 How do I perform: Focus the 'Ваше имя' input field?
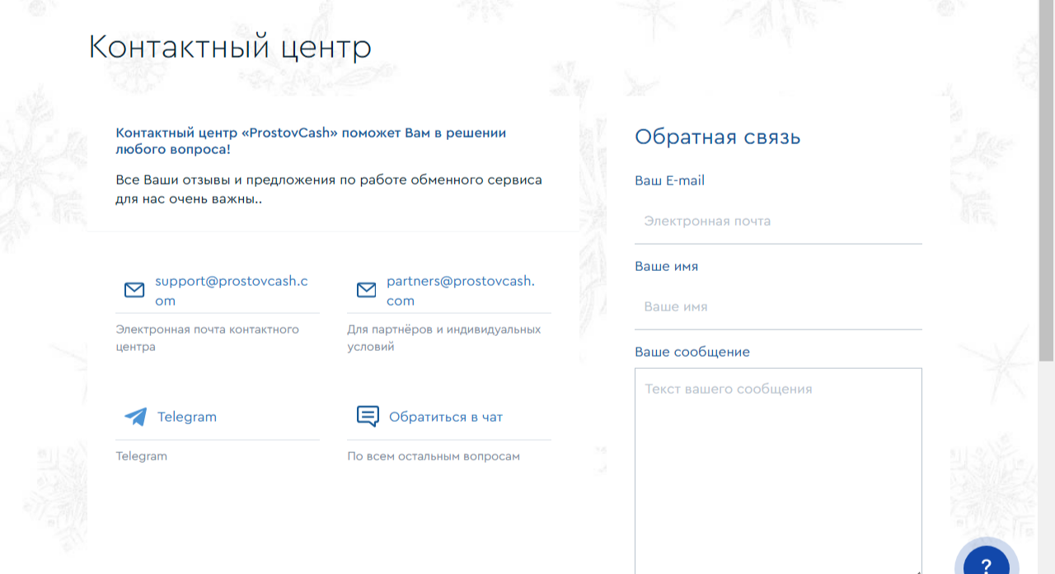[x=778, y=307]
